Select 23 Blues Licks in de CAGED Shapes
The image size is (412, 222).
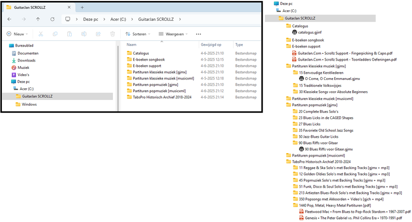[323, 118]
